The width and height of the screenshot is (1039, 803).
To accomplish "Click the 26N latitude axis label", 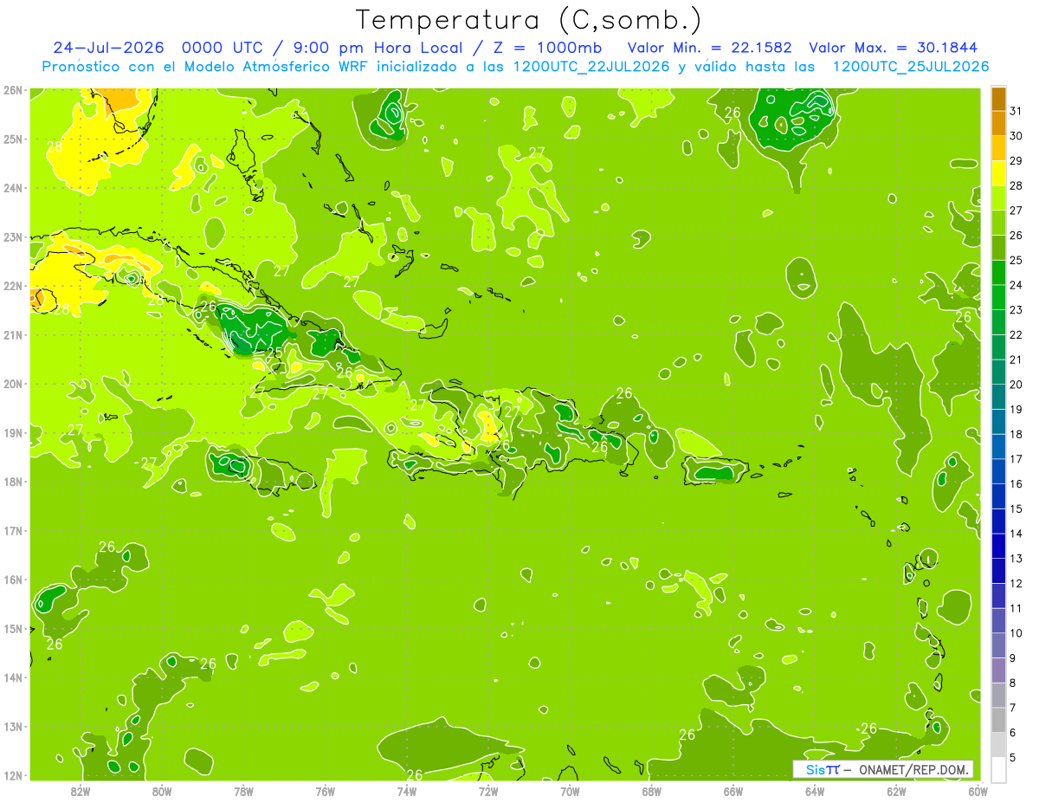I will pyautogui.click(x=12, y=90).
